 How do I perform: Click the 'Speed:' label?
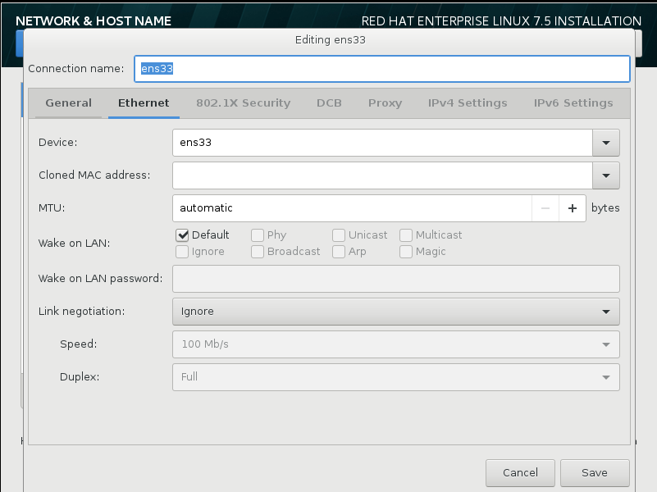click(79, 344)
